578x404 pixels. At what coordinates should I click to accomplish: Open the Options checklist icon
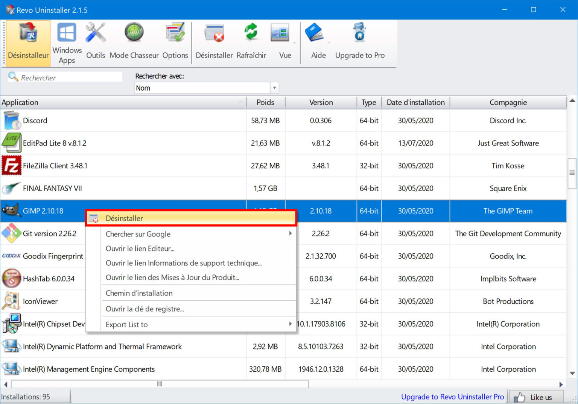pyautogui.click(x=175, y=38)
